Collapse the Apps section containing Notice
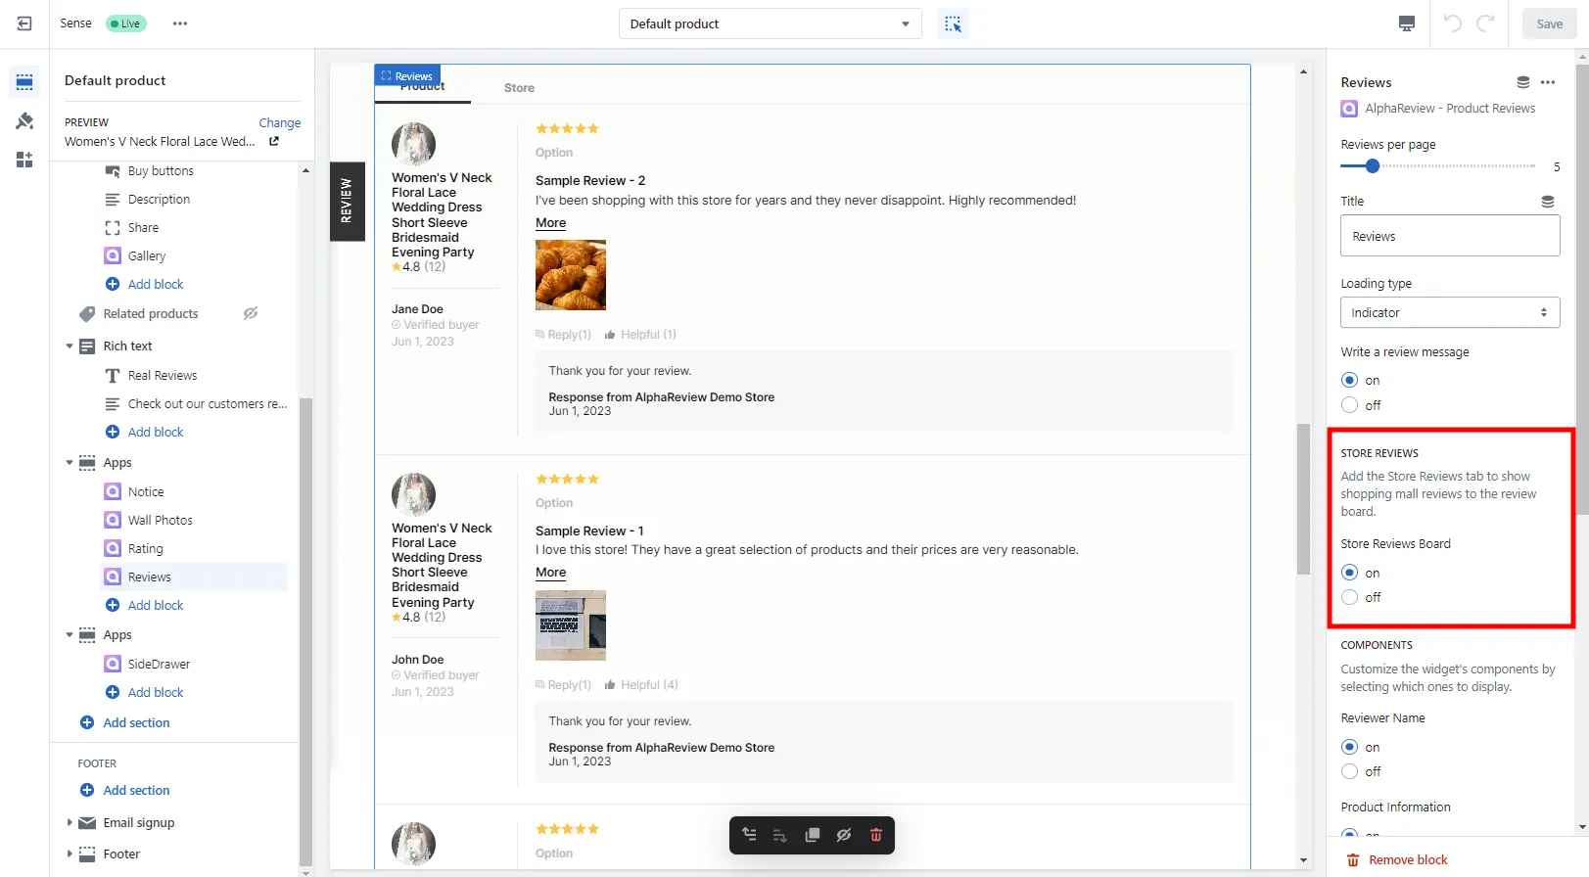1589x877 pixels. pos(70,463)
